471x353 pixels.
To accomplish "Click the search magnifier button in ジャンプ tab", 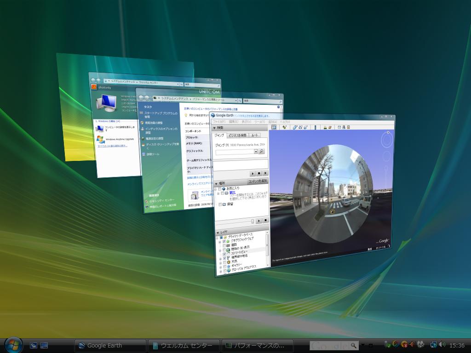I will tap(262, 151).
